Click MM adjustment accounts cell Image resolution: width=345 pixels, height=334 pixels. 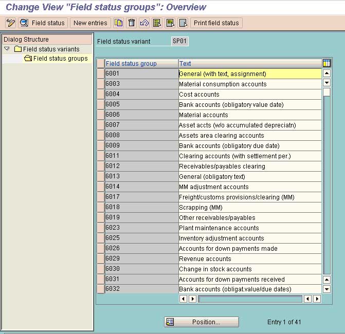click(x=250, y=187)
